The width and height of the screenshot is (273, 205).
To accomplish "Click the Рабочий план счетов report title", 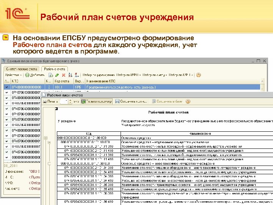I will [168, 112].
